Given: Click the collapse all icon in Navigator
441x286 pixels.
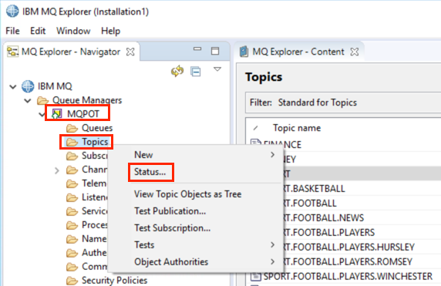Looking at the screenshot, I should [x=196, y=72].
